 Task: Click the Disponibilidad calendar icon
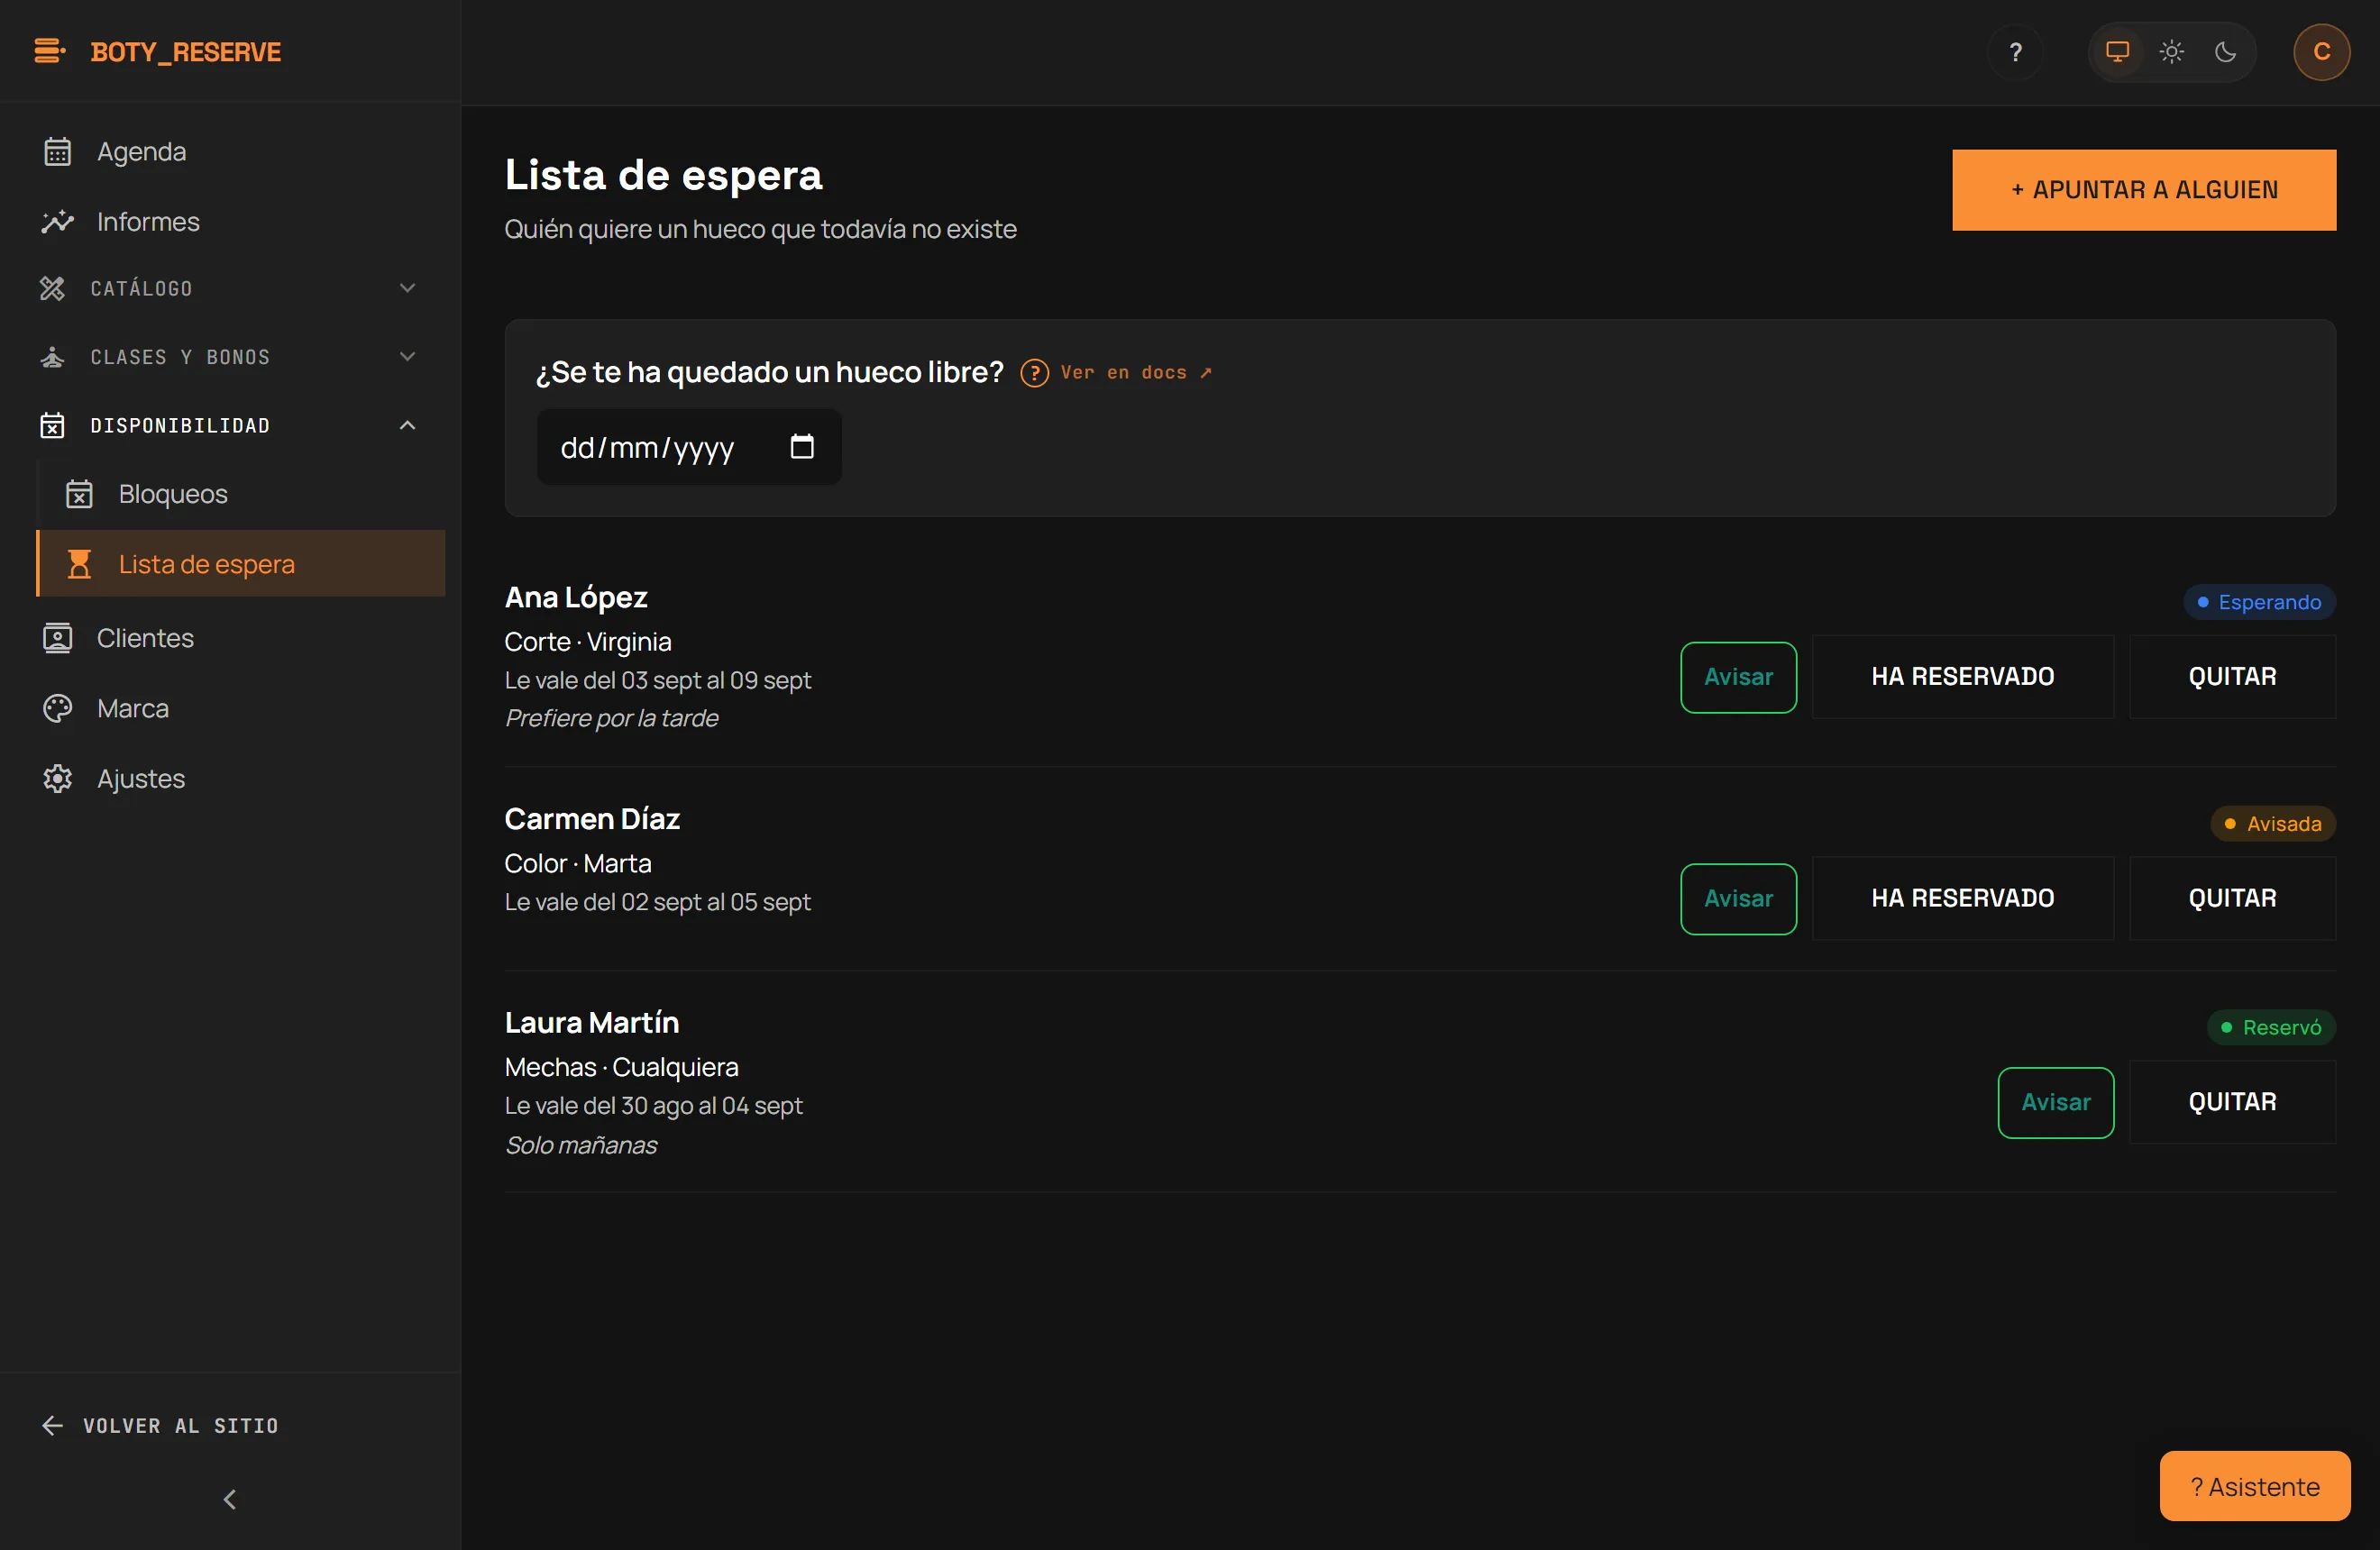point(52,424)
